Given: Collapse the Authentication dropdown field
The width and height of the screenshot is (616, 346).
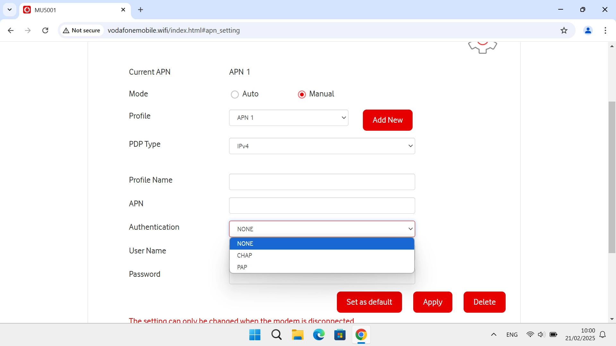Looking at the screenshot, I should 322,229.
